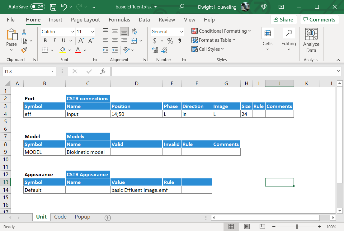Click the Format Painter brush icon

[24, 50]
